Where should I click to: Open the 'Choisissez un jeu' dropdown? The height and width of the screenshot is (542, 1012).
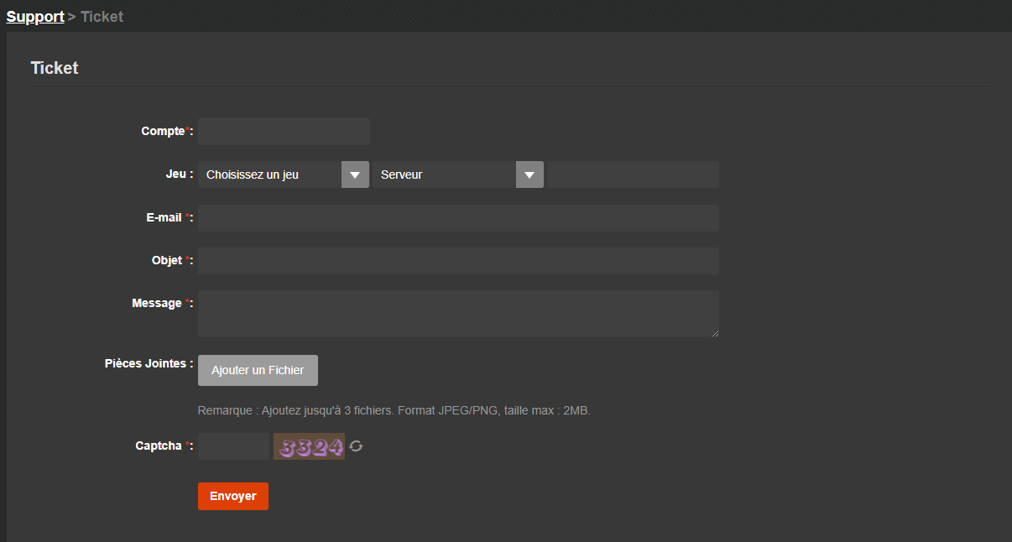tap(283, 175)
